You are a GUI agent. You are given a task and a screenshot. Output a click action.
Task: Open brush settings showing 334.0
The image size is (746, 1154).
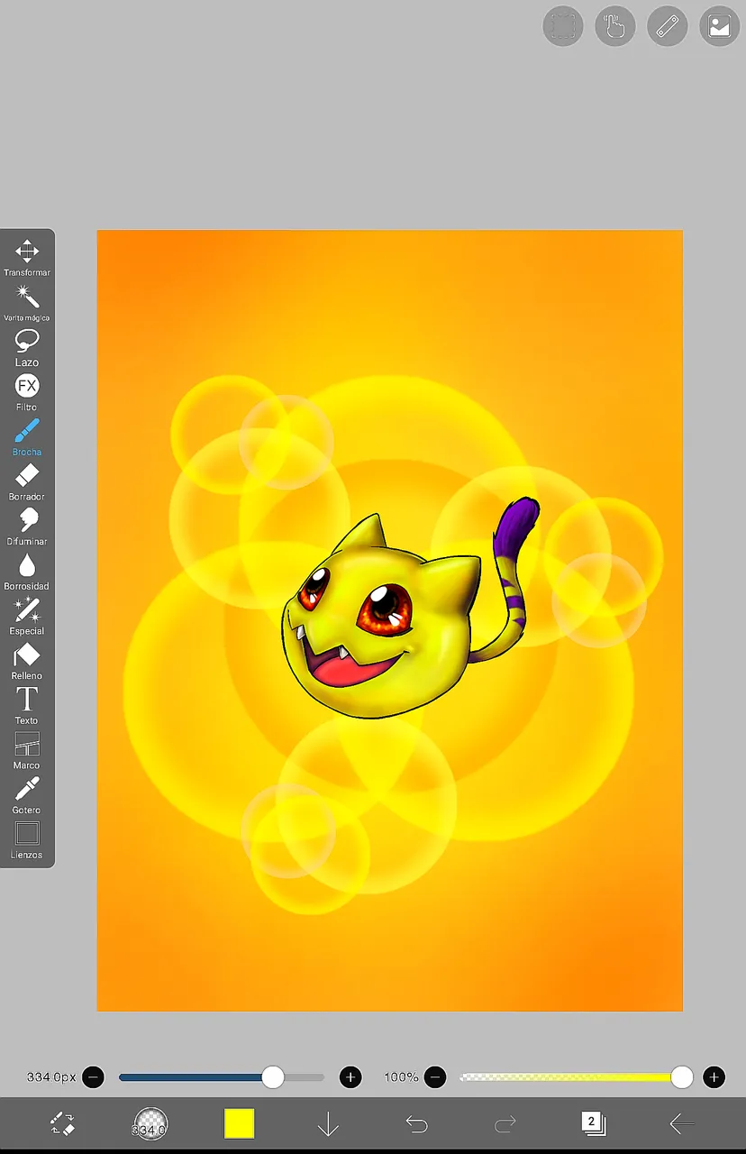(150, 1123)
